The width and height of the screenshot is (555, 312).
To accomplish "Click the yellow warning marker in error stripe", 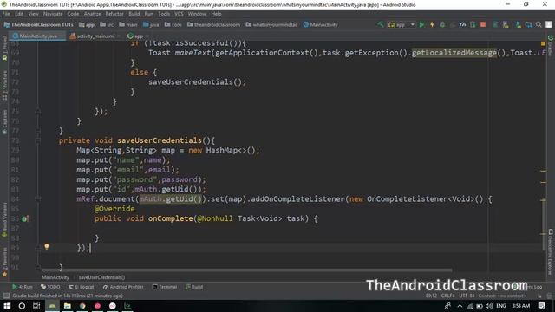I will point(543,43).
